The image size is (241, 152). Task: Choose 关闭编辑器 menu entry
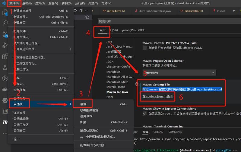[x=41, y=119]
